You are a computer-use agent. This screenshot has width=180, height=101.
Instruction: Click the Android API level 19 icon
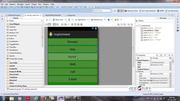(x=116, y=20)
